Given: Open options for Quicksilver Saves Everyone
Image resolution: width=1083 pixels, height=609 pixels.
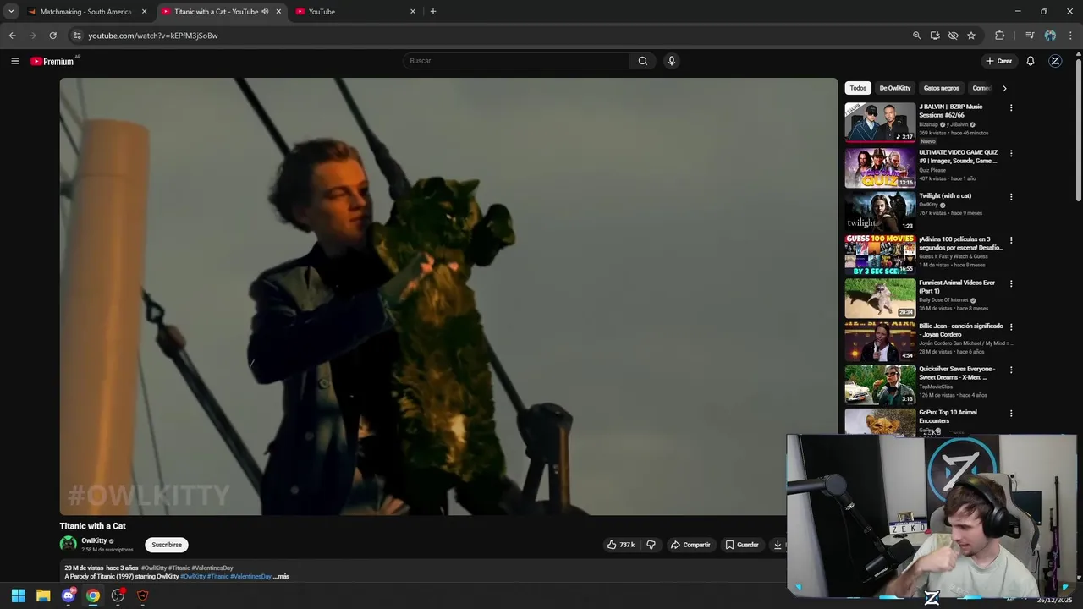Looking at the screenshot, I should tap(1011, 370).
